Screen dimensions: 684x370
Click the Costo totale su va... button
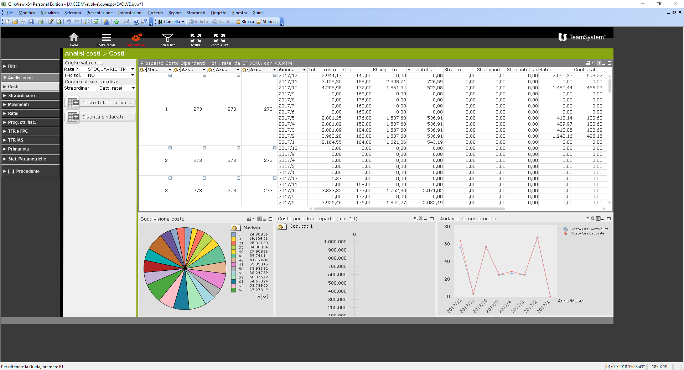click(x=100, y=103)
